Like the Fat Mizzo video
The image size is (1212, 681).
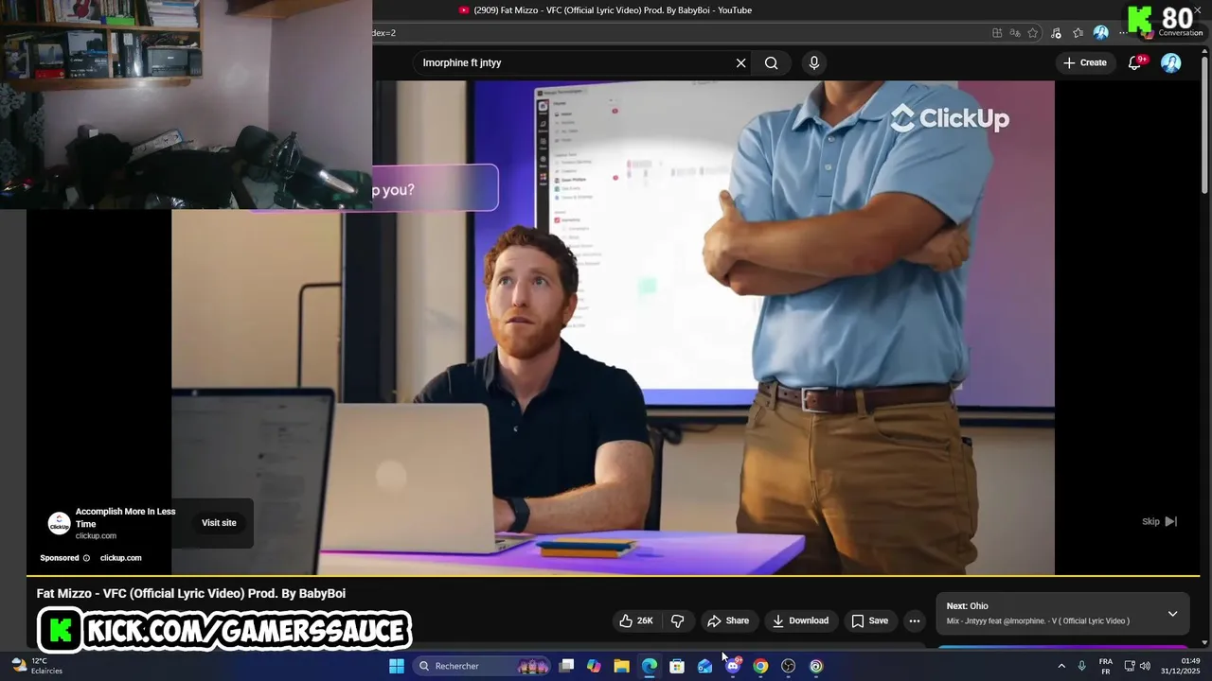pyautogui.click(x=636, y=620)
